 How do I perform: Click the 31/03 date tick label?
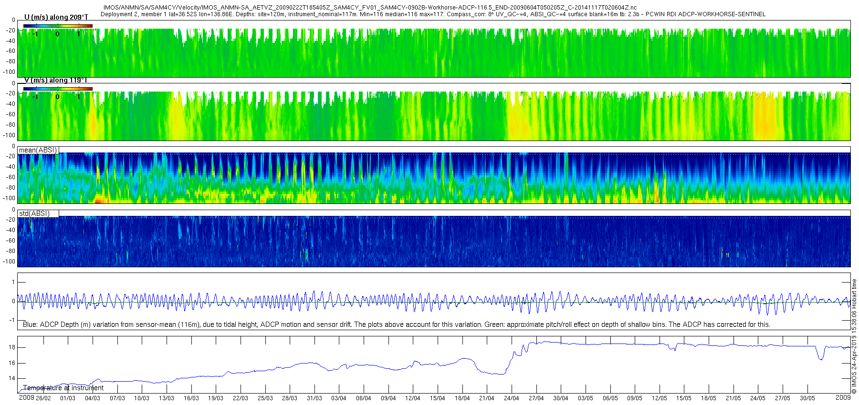pos(314,398)
